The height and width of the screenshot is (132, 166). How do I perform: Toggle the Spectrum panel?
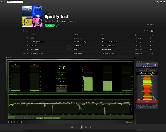coord(56,118)
